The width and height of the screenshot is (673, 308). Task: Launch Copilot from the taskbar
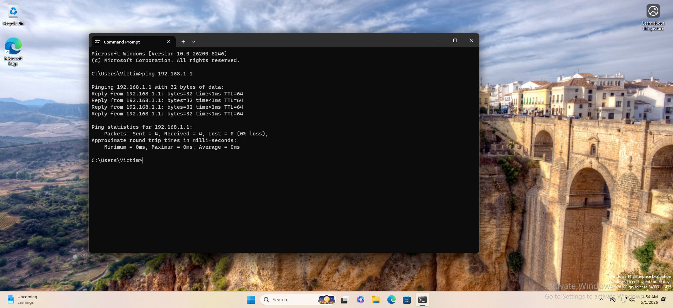click(360, 300)
